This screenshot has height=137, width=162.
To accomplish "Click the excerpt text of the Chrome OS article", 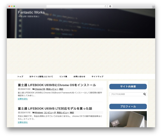I will click(x=60, y=94).
